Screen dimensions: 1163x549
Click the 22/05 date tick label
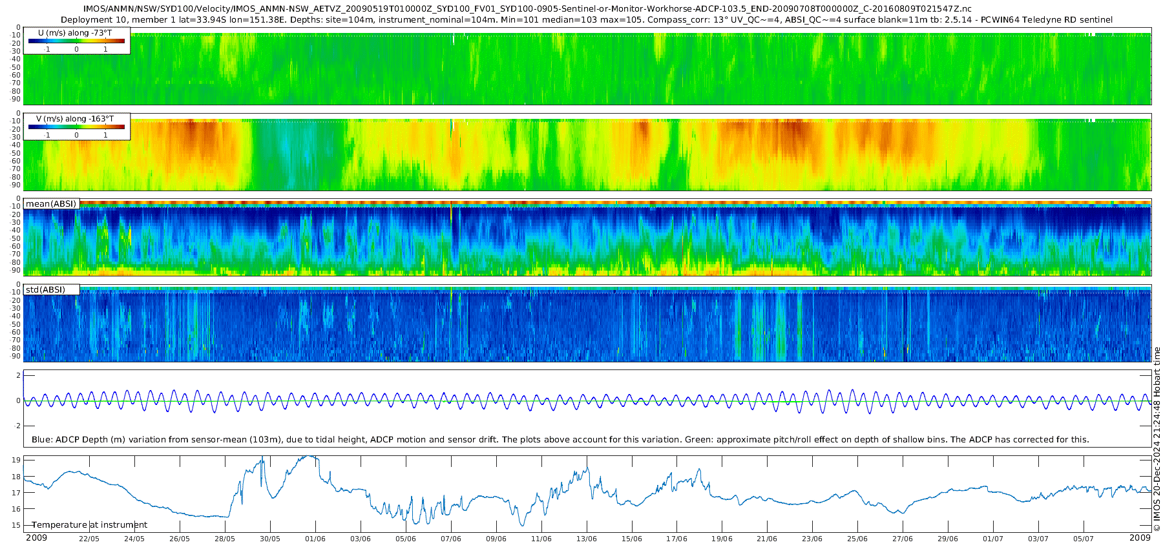89,539
